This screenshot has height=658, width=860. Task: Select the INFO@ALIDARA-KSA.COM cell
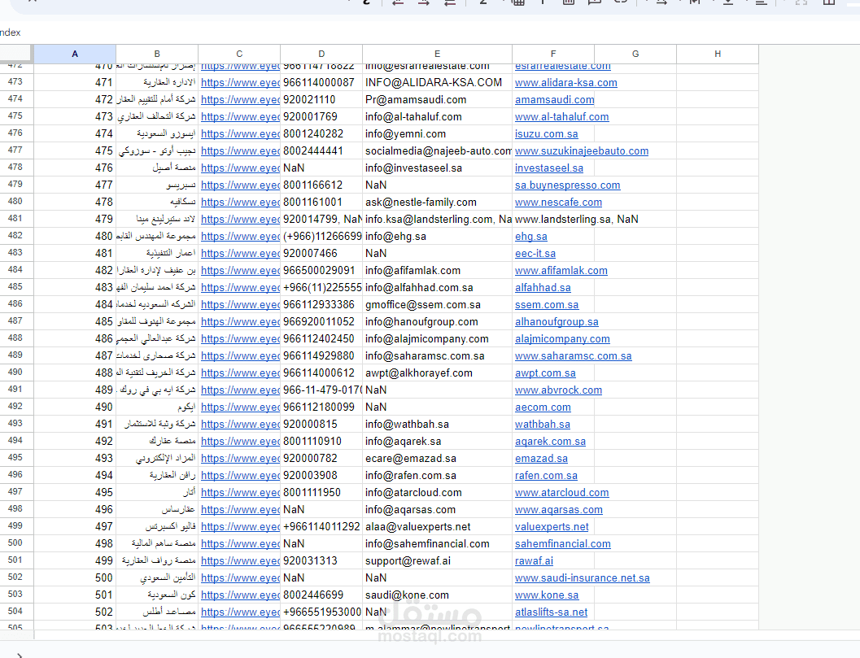(437, 82)
